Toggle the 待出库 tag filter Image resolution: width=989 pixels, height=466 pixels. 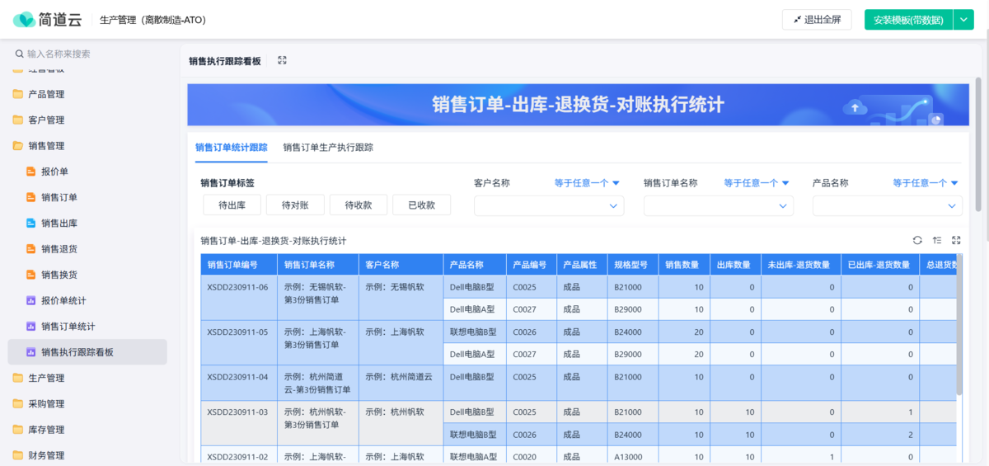(232, 205)
